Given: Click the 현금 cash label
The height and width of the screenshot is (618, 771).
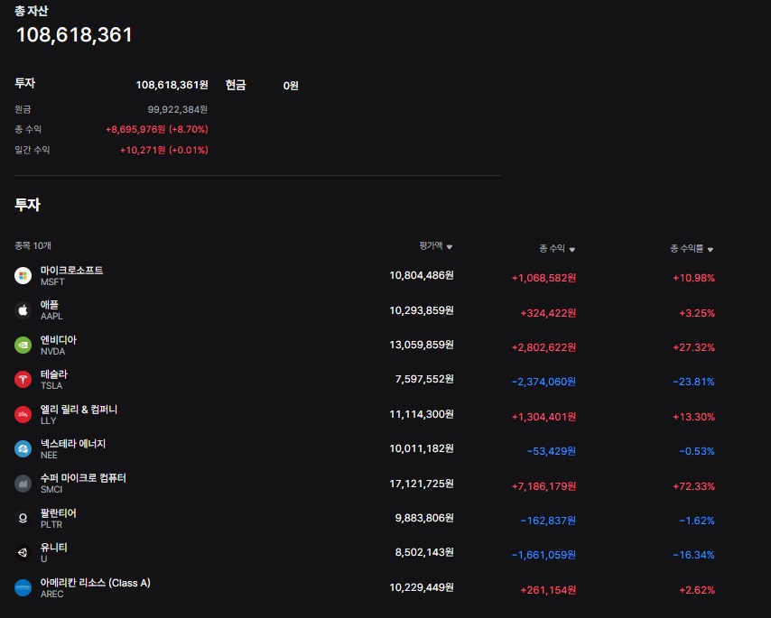Looking at the screenshot, I should pyautogui.click(x=236, y=85).
